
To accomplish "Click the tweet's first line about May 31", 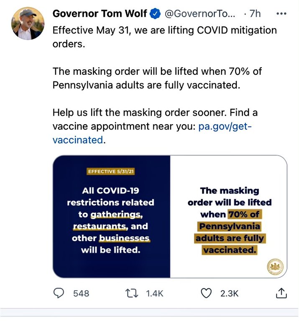I will click(164, 31).
